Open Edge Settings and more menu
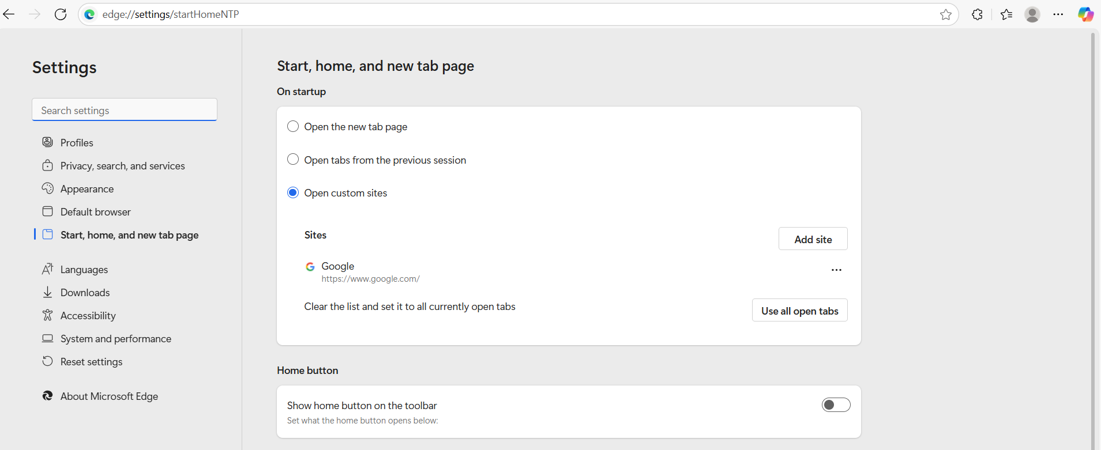 pos(1058,14)
